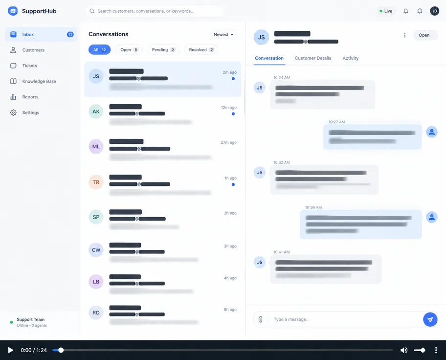Click the agent avatar beside 10:27 AM reply
This screenshot has height=360, width=446.
tap(432, 132)
